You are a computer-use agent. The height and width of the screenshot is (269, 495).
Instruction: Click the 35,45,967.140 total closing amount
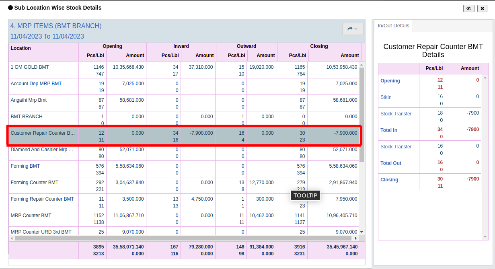(342, 247)
